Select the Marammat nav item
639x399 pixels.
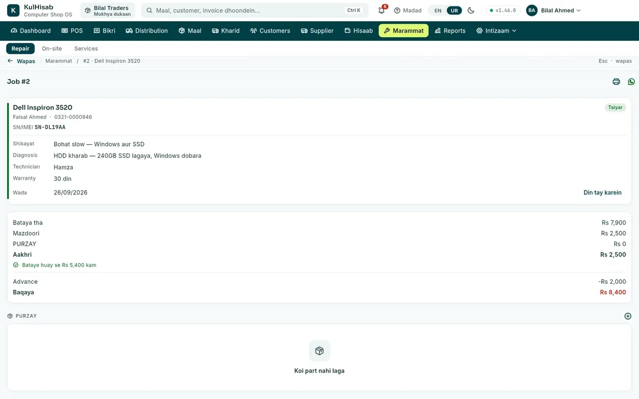(404, 31)
